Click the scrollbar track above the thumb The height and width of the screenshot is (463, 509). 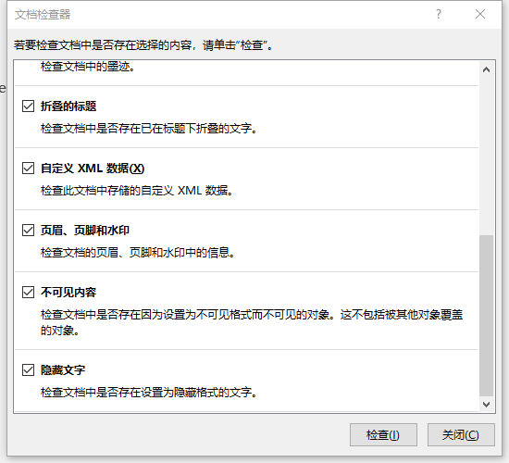(x=486, y=156)
